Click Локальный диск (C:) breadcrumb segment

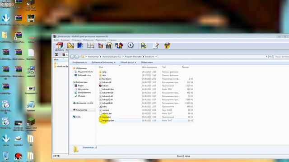point(112,57)
